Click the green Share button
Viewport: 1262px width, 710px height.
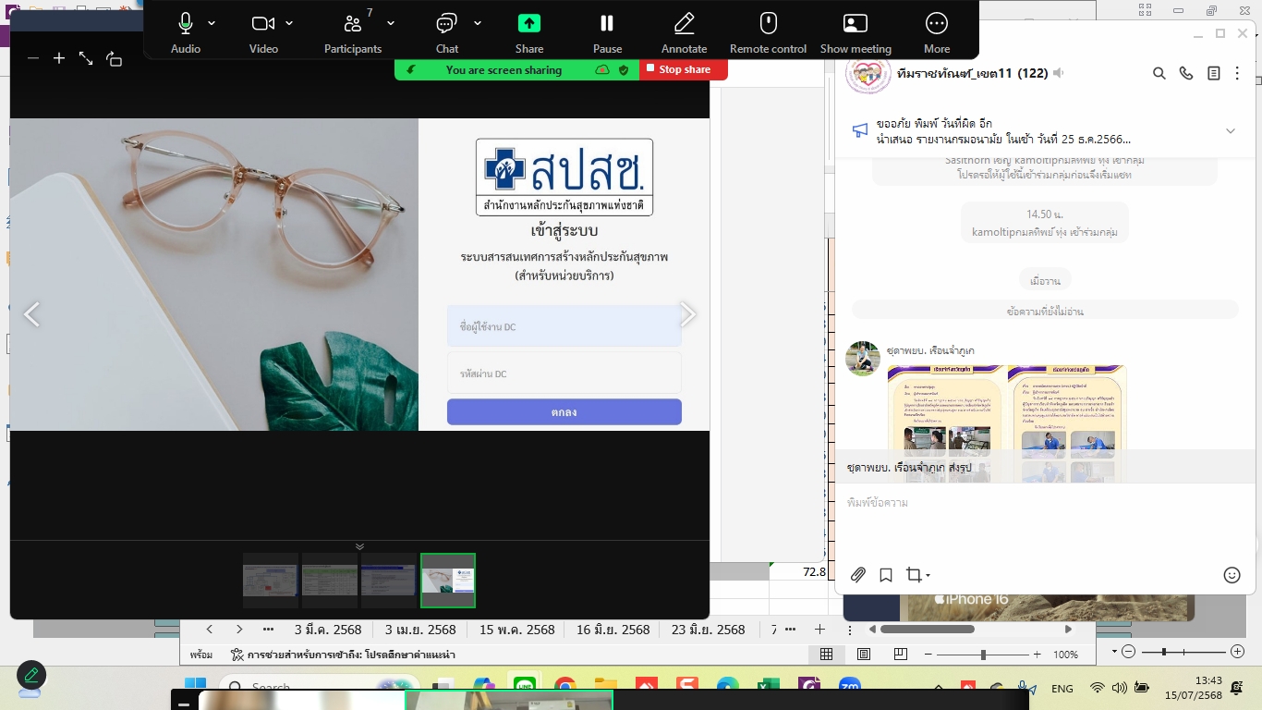[x=529, y=32]
